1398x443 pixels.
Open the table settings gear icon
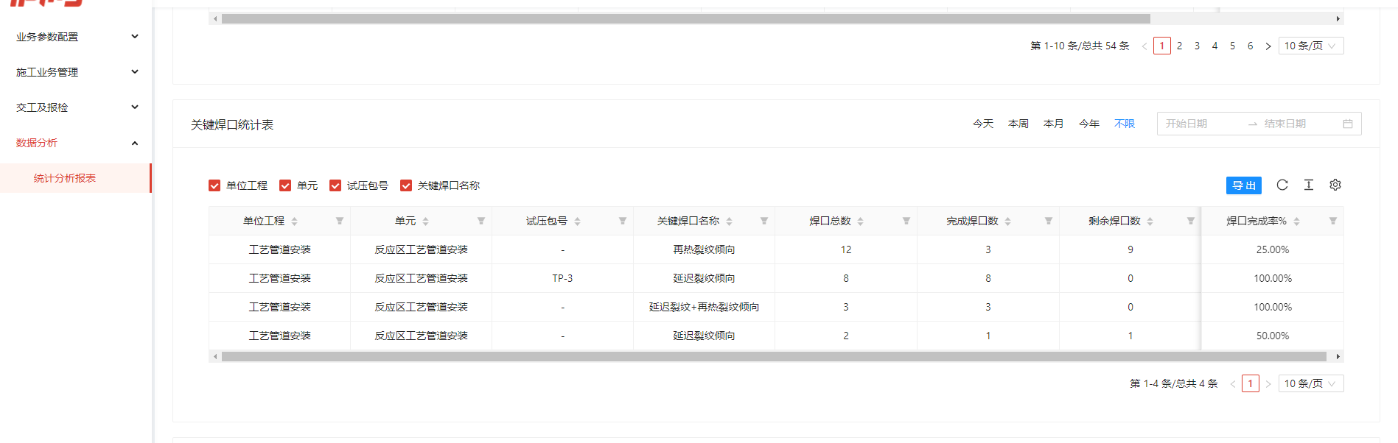(x=1335, y=185)
